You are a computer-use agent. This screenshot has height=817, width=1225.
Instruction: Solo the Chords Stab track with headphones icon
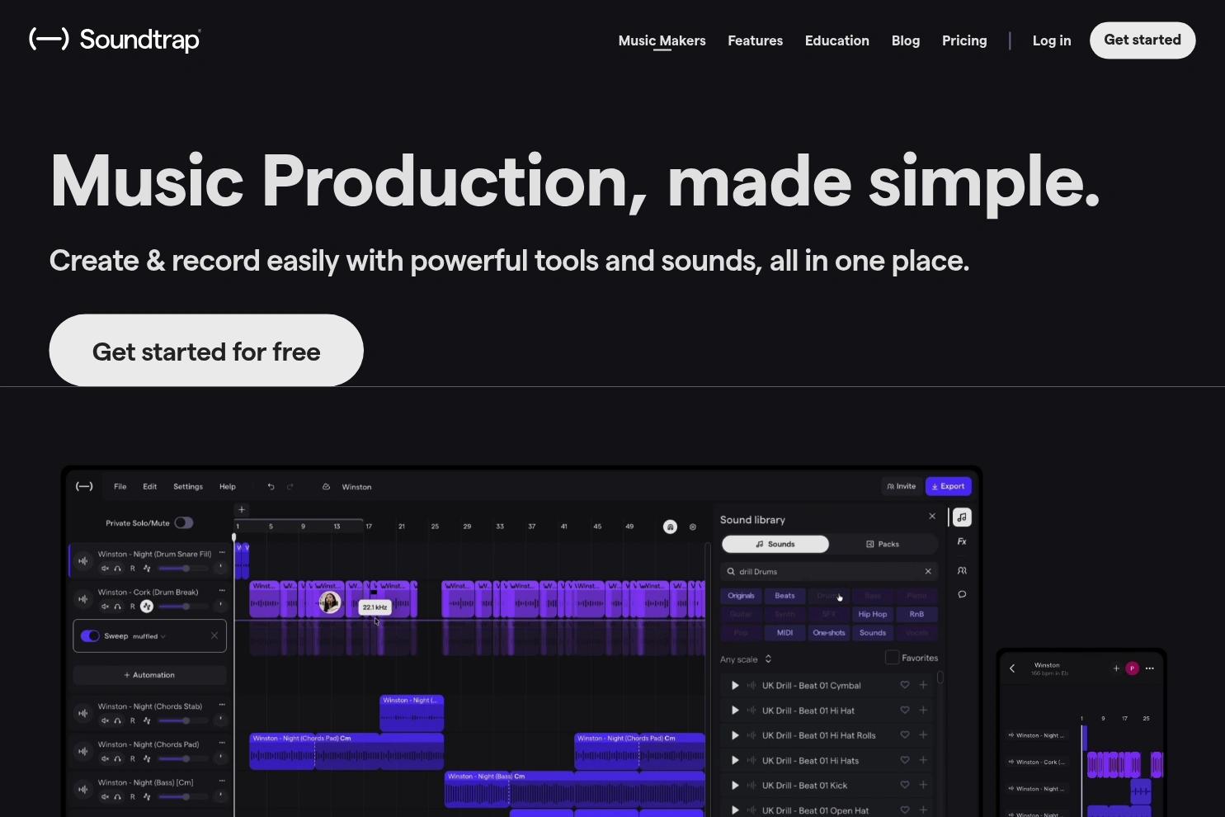(118, 721)
